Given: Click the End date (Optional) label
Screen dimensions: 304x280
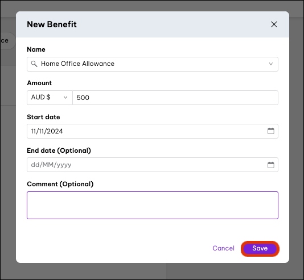Looking at the screenshot, I should 59,151.
